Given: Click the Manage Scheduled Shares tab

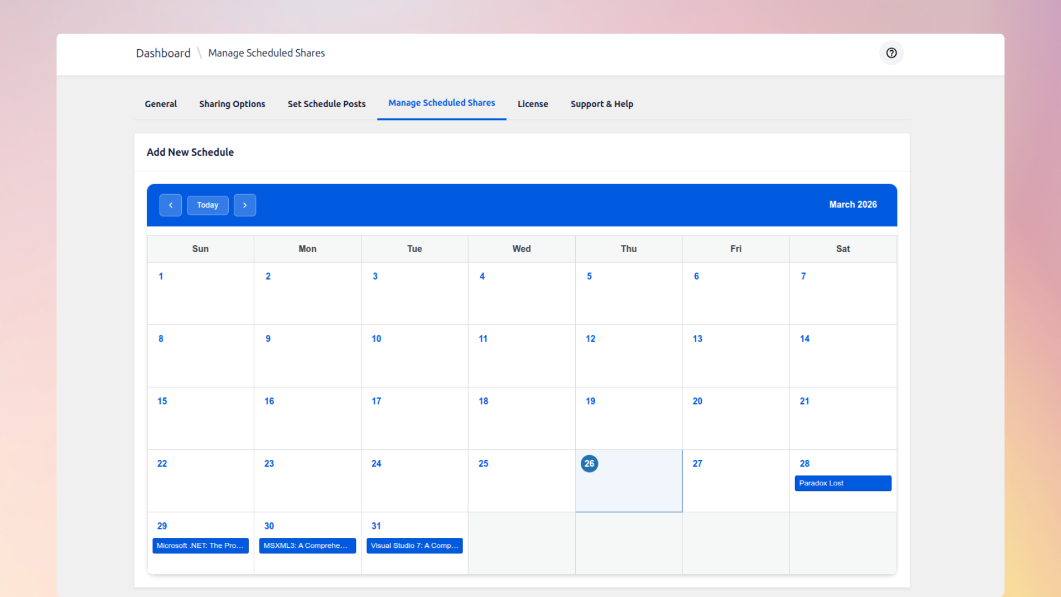Looking at the screenshot, I should 442,103.
